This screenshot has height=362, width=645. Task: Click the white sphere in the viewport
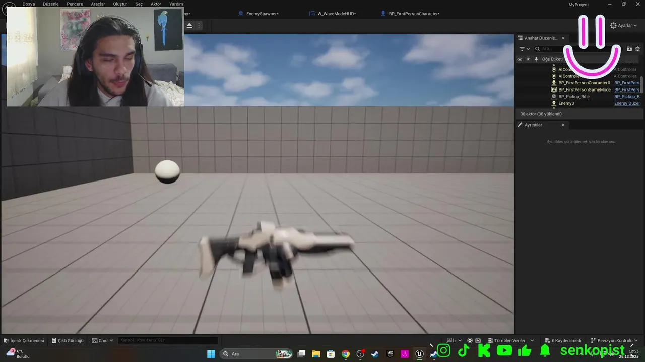(167, 171)
